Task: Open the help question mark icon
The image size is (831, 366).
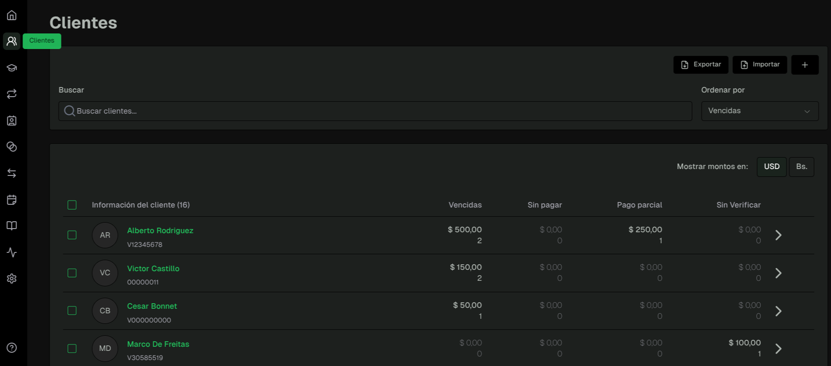Action: pyautogui.click(x=12, y=348)
